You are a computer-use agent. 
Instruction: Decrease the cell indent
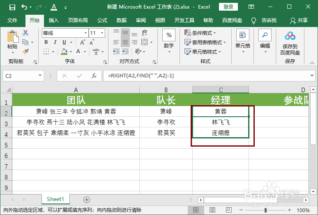(x=116, y=52)
